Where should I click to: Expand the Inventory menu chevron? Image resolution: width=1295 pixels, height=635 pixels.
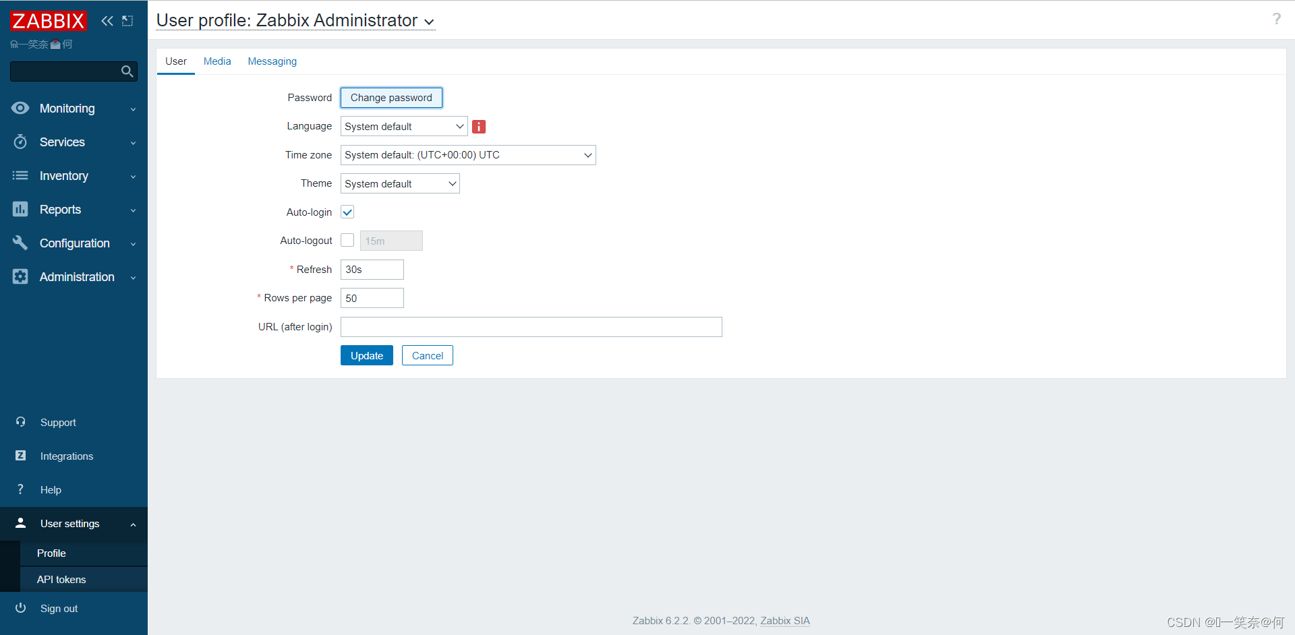tap(133, 177)
